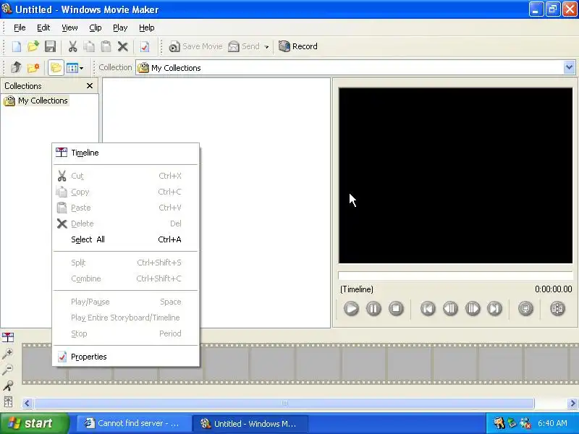Image resolution: width=579 pixels, height=434 pixels.
Task: Click the Delete X icon in toolbar
Action: click(x=122, y=46)
